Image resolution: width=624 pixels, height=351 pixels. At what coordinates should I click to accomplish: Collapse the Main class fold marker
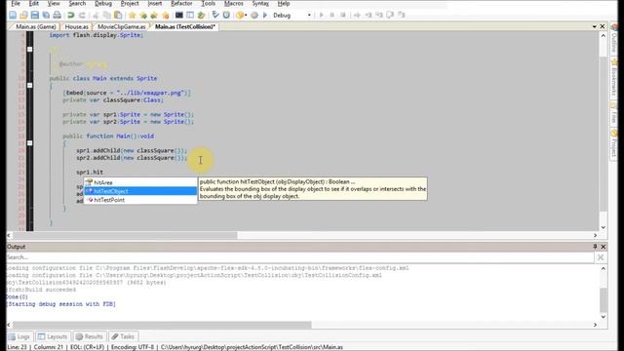30,85
